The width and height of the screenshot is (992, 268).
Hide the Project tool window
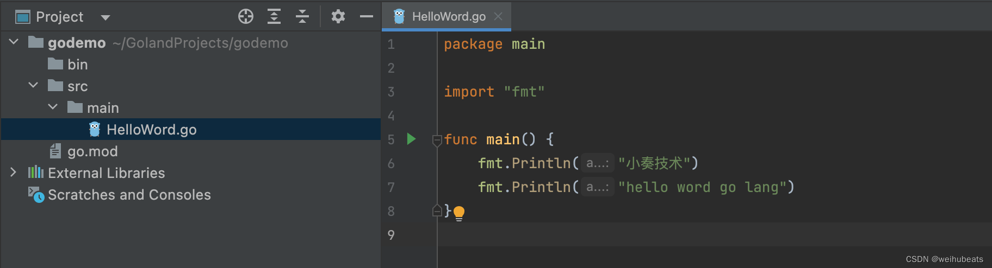point(367,17)
